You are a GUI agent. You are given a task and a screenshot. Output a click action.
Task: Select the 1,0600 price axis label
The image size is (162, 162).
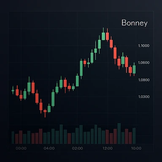pyautogui.click(x=144, y=62)
